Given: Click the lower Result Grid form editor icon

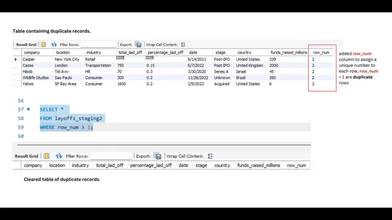Looking at the screenshot, I should click(46, 156).
